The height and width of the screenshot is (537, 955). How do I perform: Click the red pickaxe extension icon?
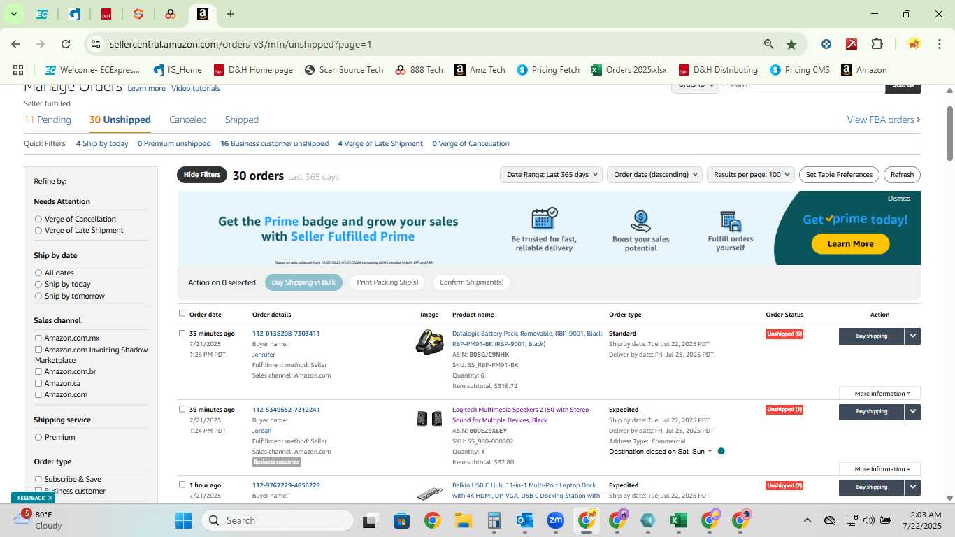pos(852,44)
